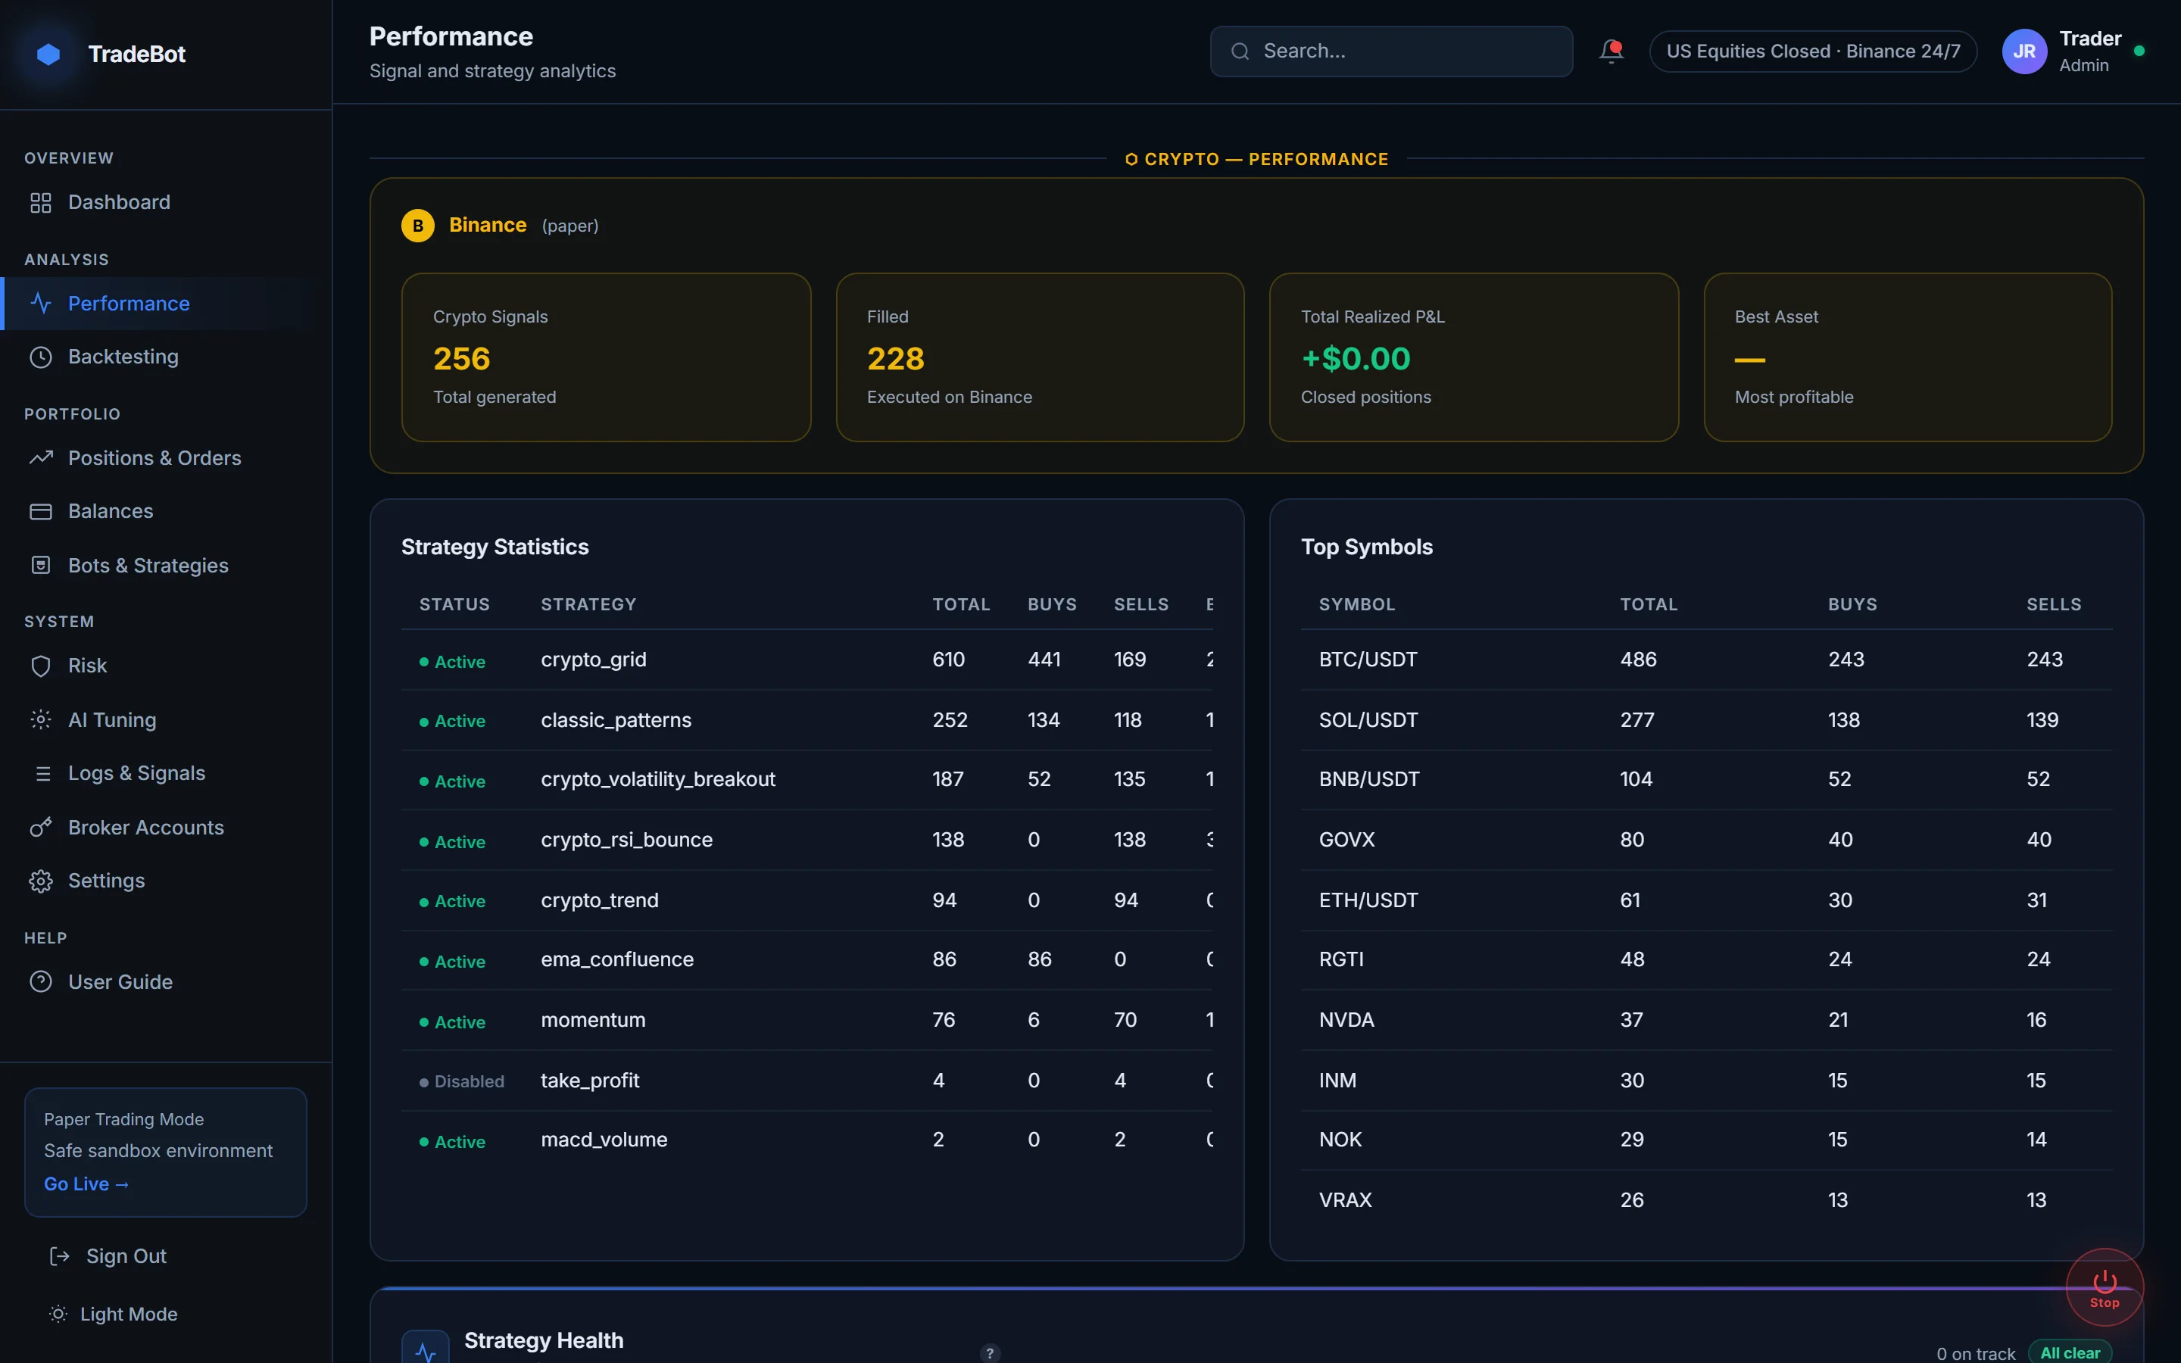Select the SOL/USDT symbol row

tap(1706, 720)
